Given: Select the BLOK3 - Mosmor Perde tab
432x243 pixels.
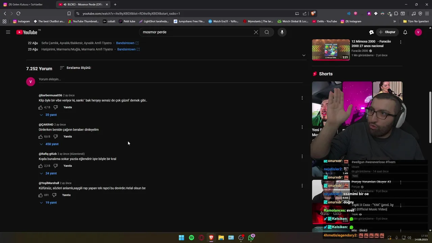Looking at the screenshot, I should [x=84, y=4].
